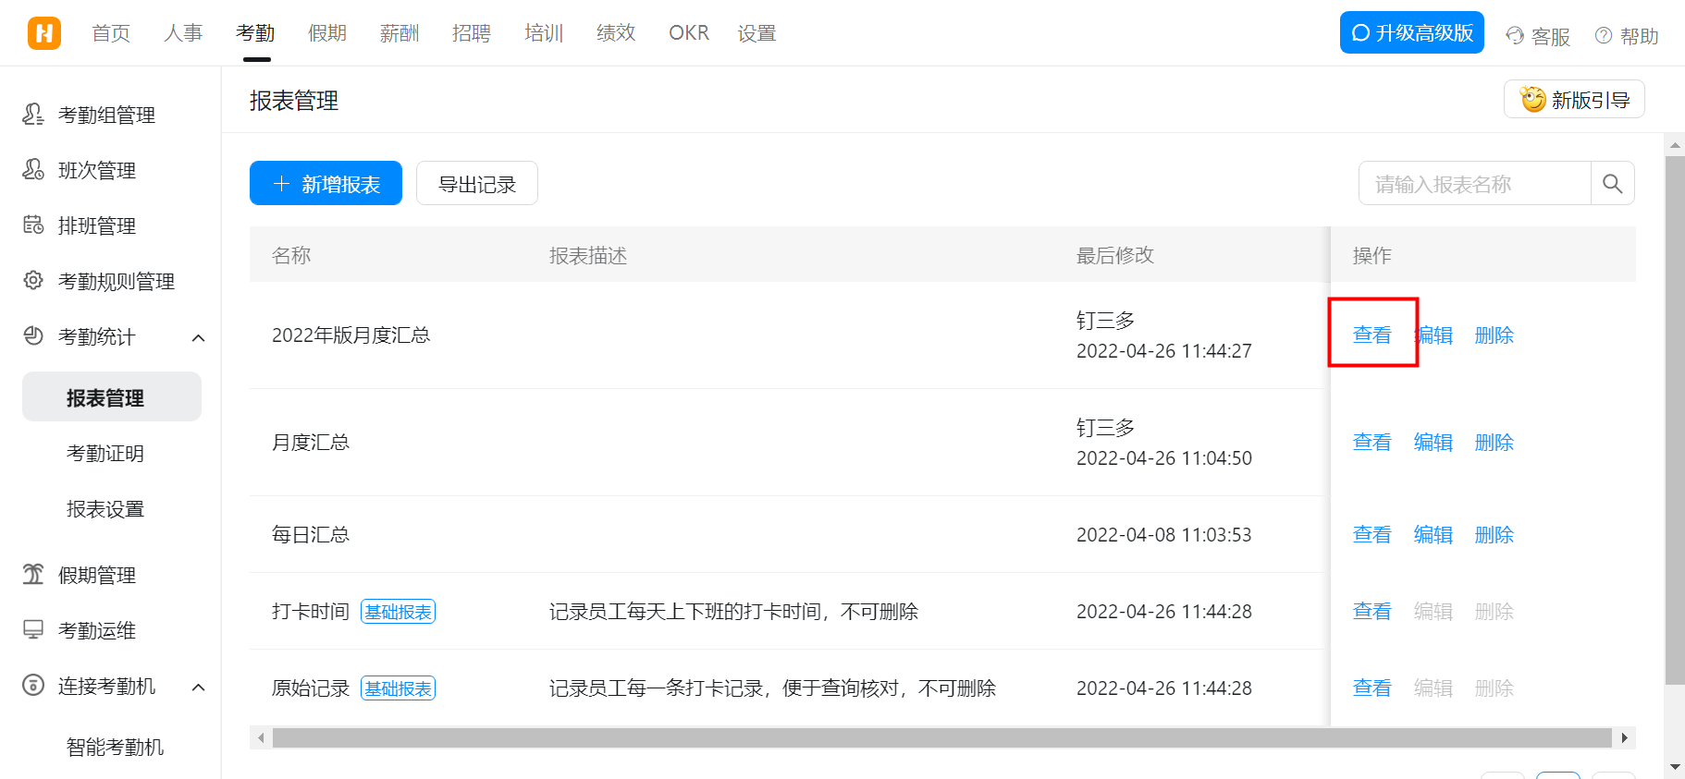Click the horizontal scrollbar right arrow

click(1624, 737)
